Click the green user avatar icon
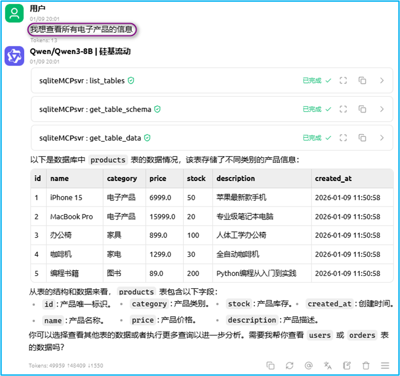400x376 pixels. click(14, 13)
